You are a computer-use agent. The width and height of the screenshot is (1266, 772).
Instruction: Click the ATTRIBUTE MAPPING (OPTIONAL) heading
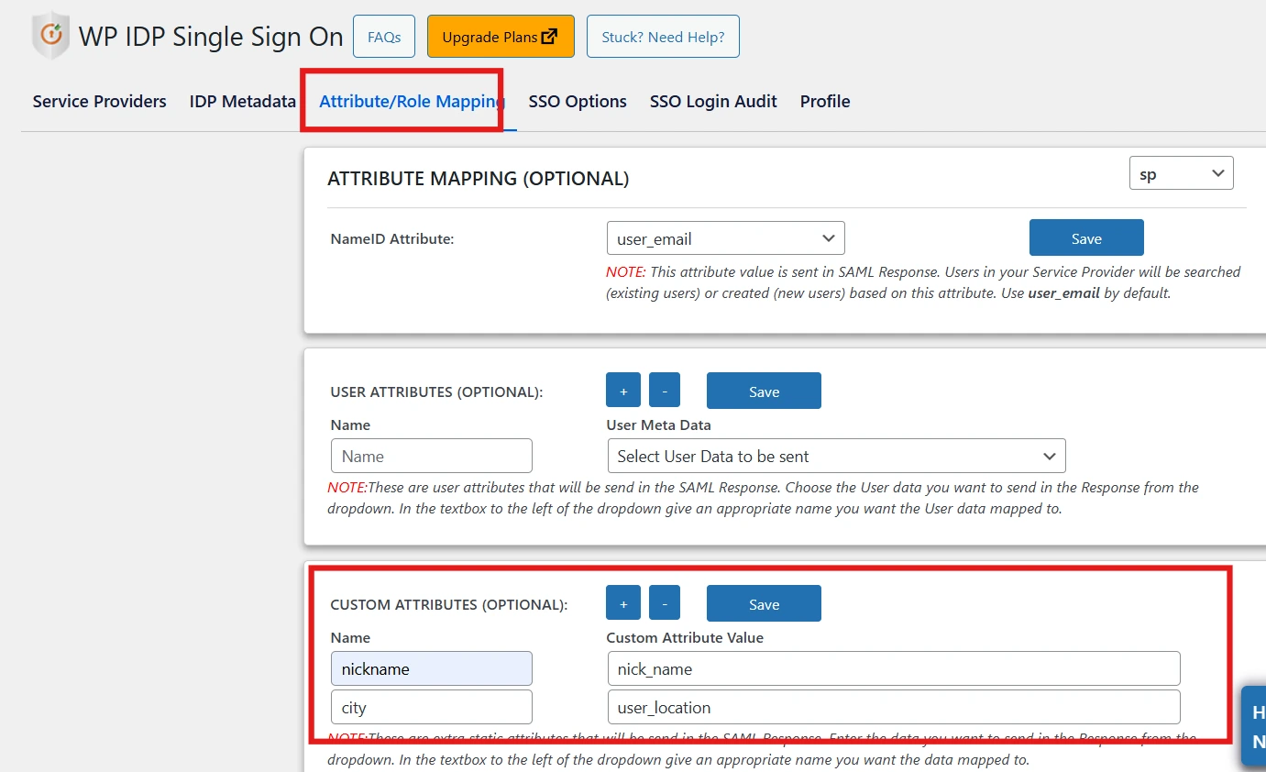(479, 179)
